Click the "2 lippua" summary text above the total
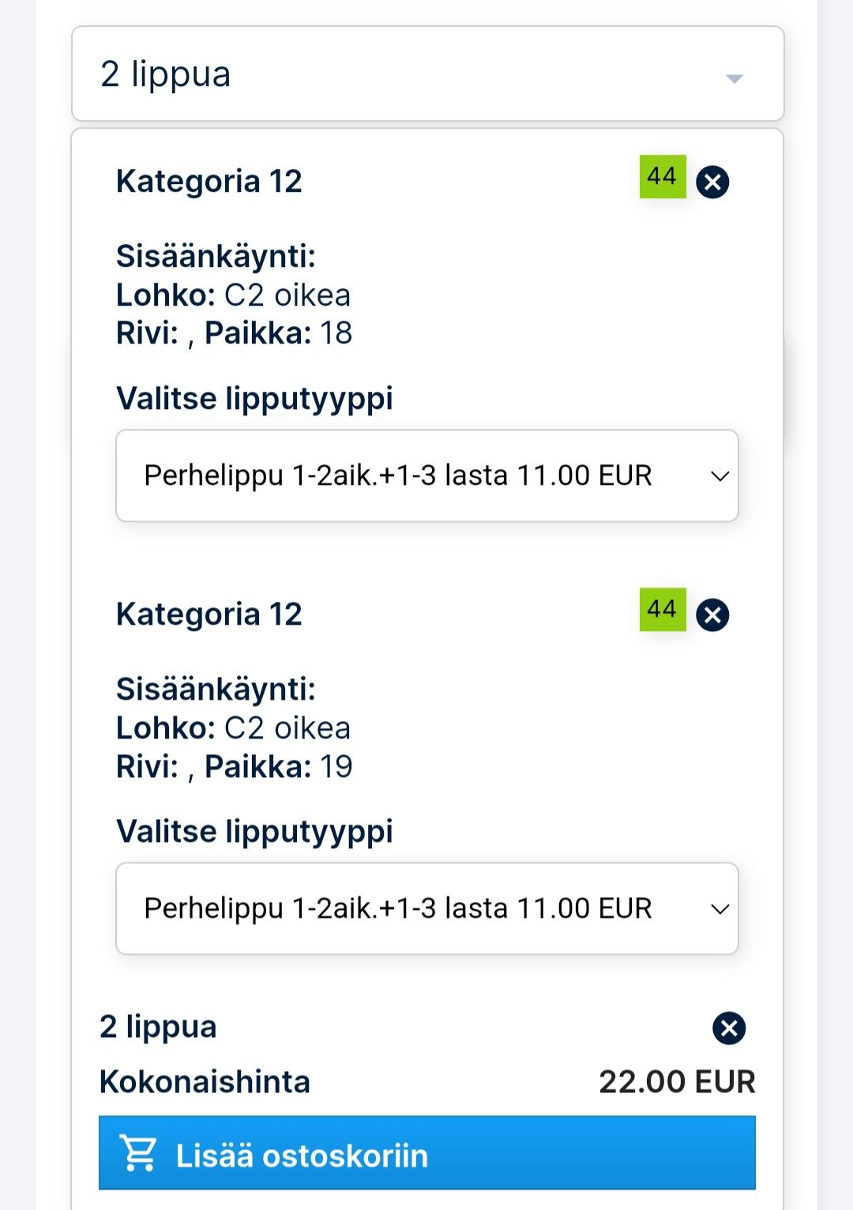Viewport: 853px width, 1210px height. pos(158,1027)
